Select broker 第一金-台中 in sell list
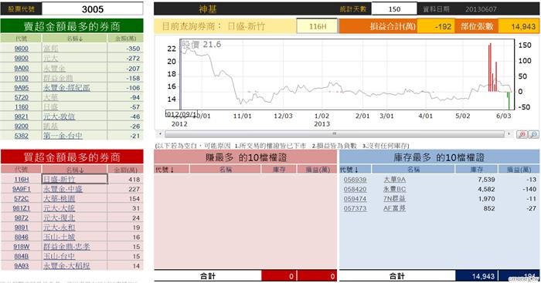The height and width of the screenshot is (283, 541). (63, 136)
